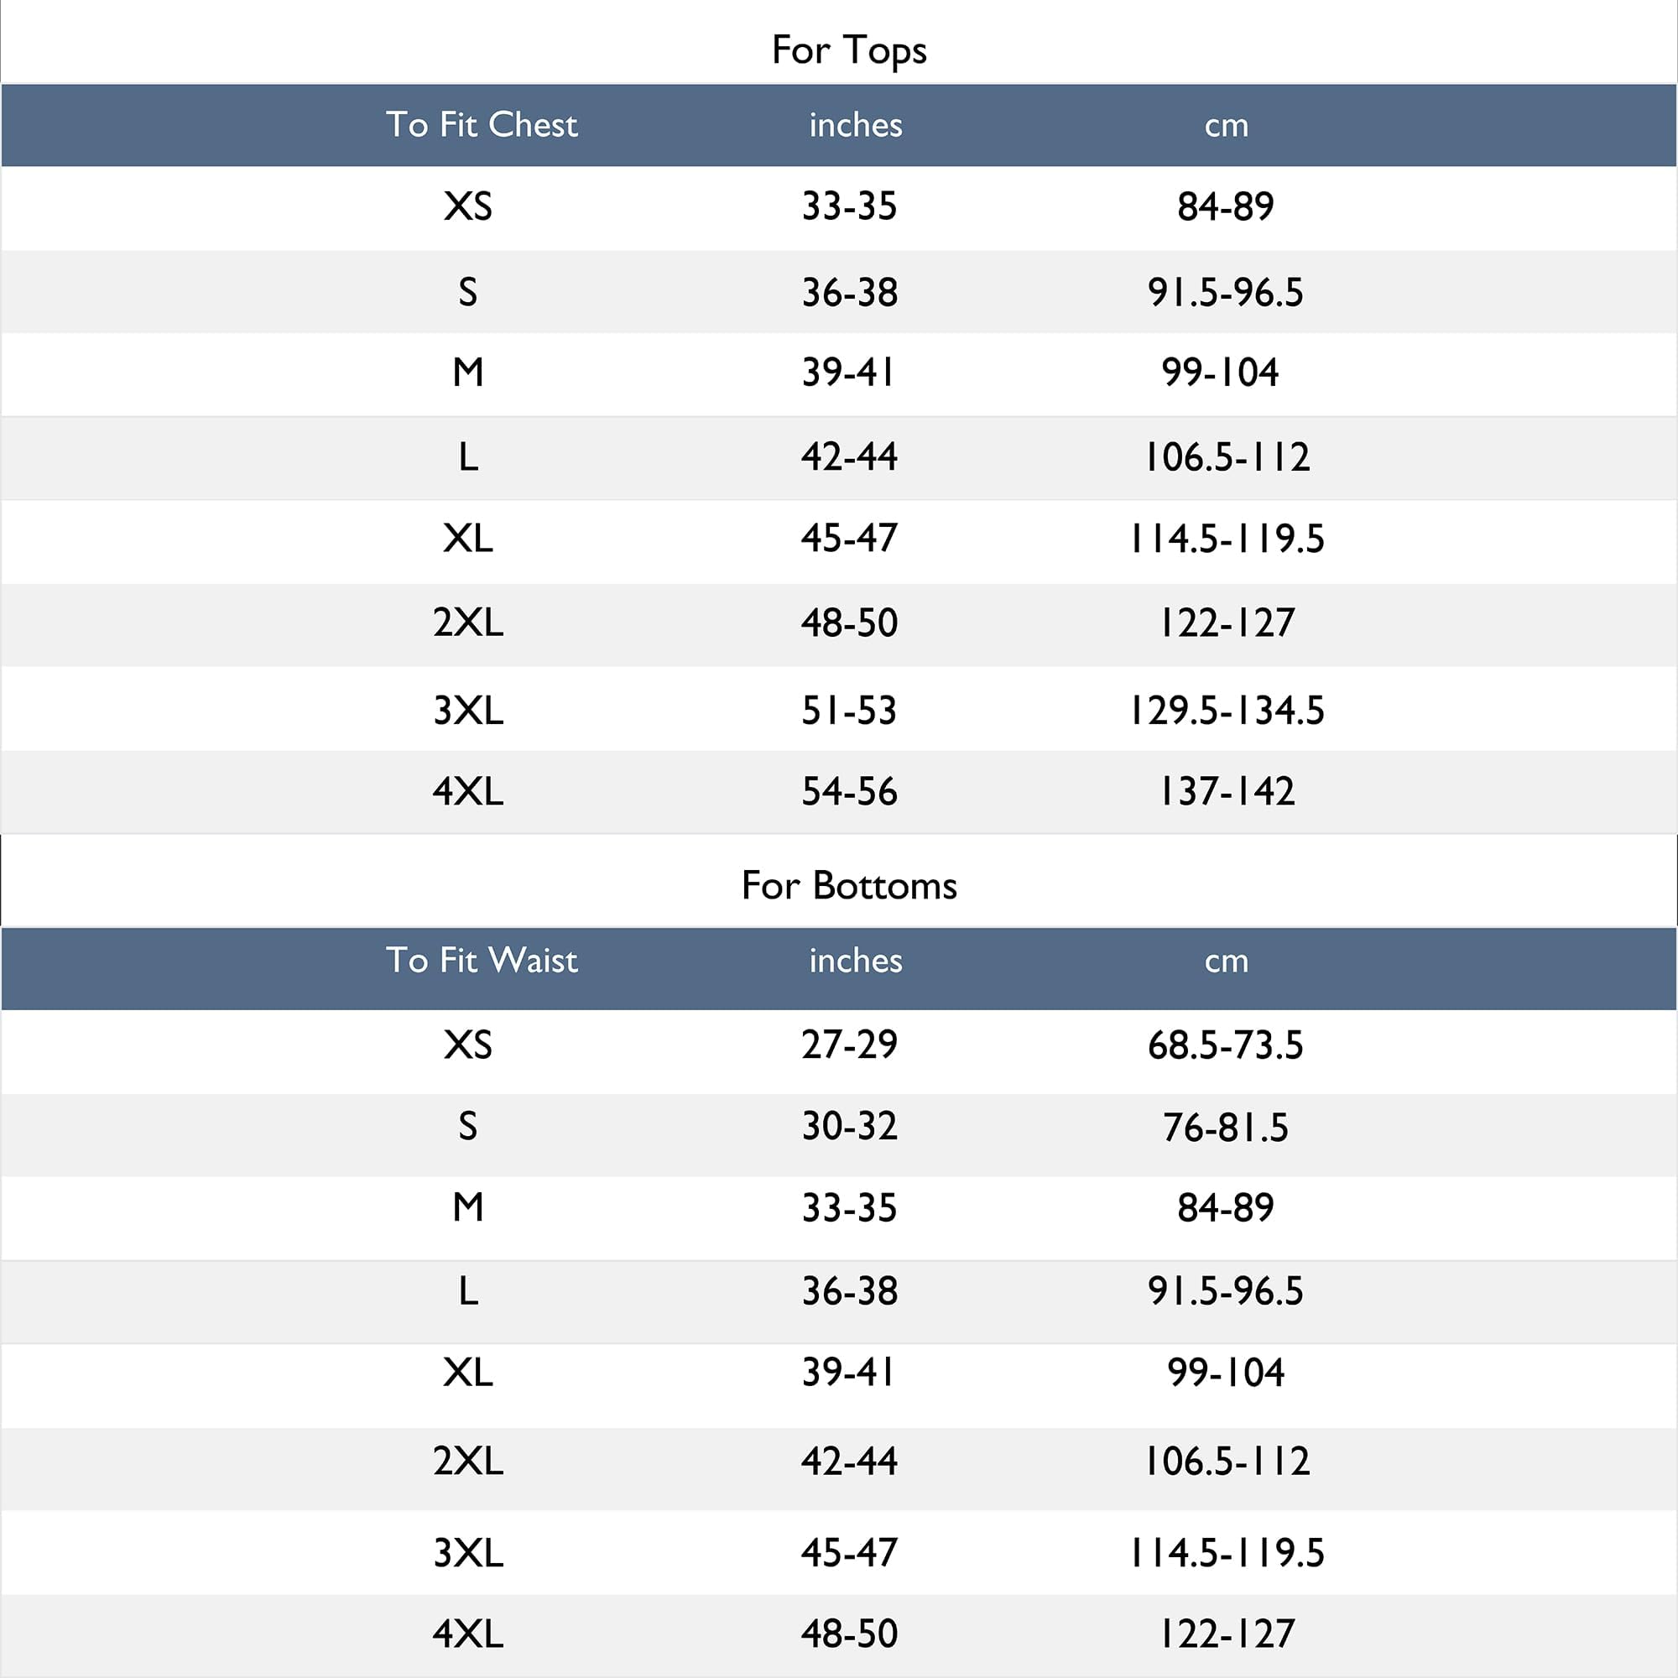Click the 137-142 cm chest value
Viewport: 1678px width, 1678px height.
pos(1226,791)
